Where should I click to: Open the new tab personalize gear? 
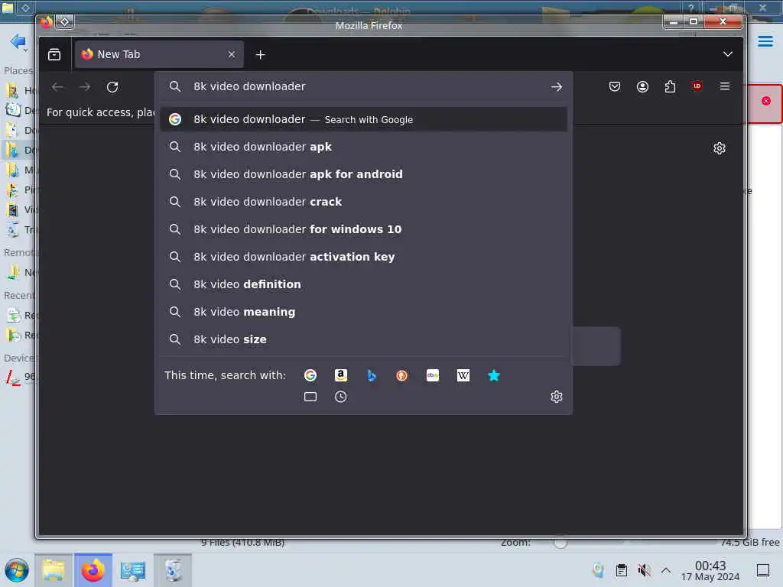(x=719, y=148)
